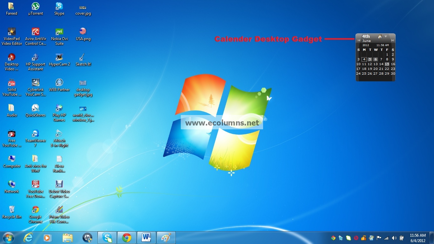Open Google Chrome from the taskbar
The height and width of the screenshot is (244, 434).
point(127,237)
